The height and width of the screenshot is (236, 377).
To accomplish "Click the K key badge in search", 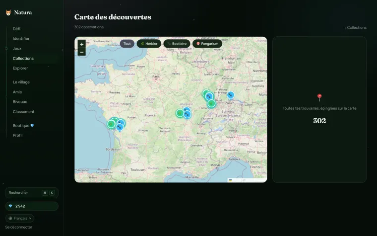I will pos(52,193).
